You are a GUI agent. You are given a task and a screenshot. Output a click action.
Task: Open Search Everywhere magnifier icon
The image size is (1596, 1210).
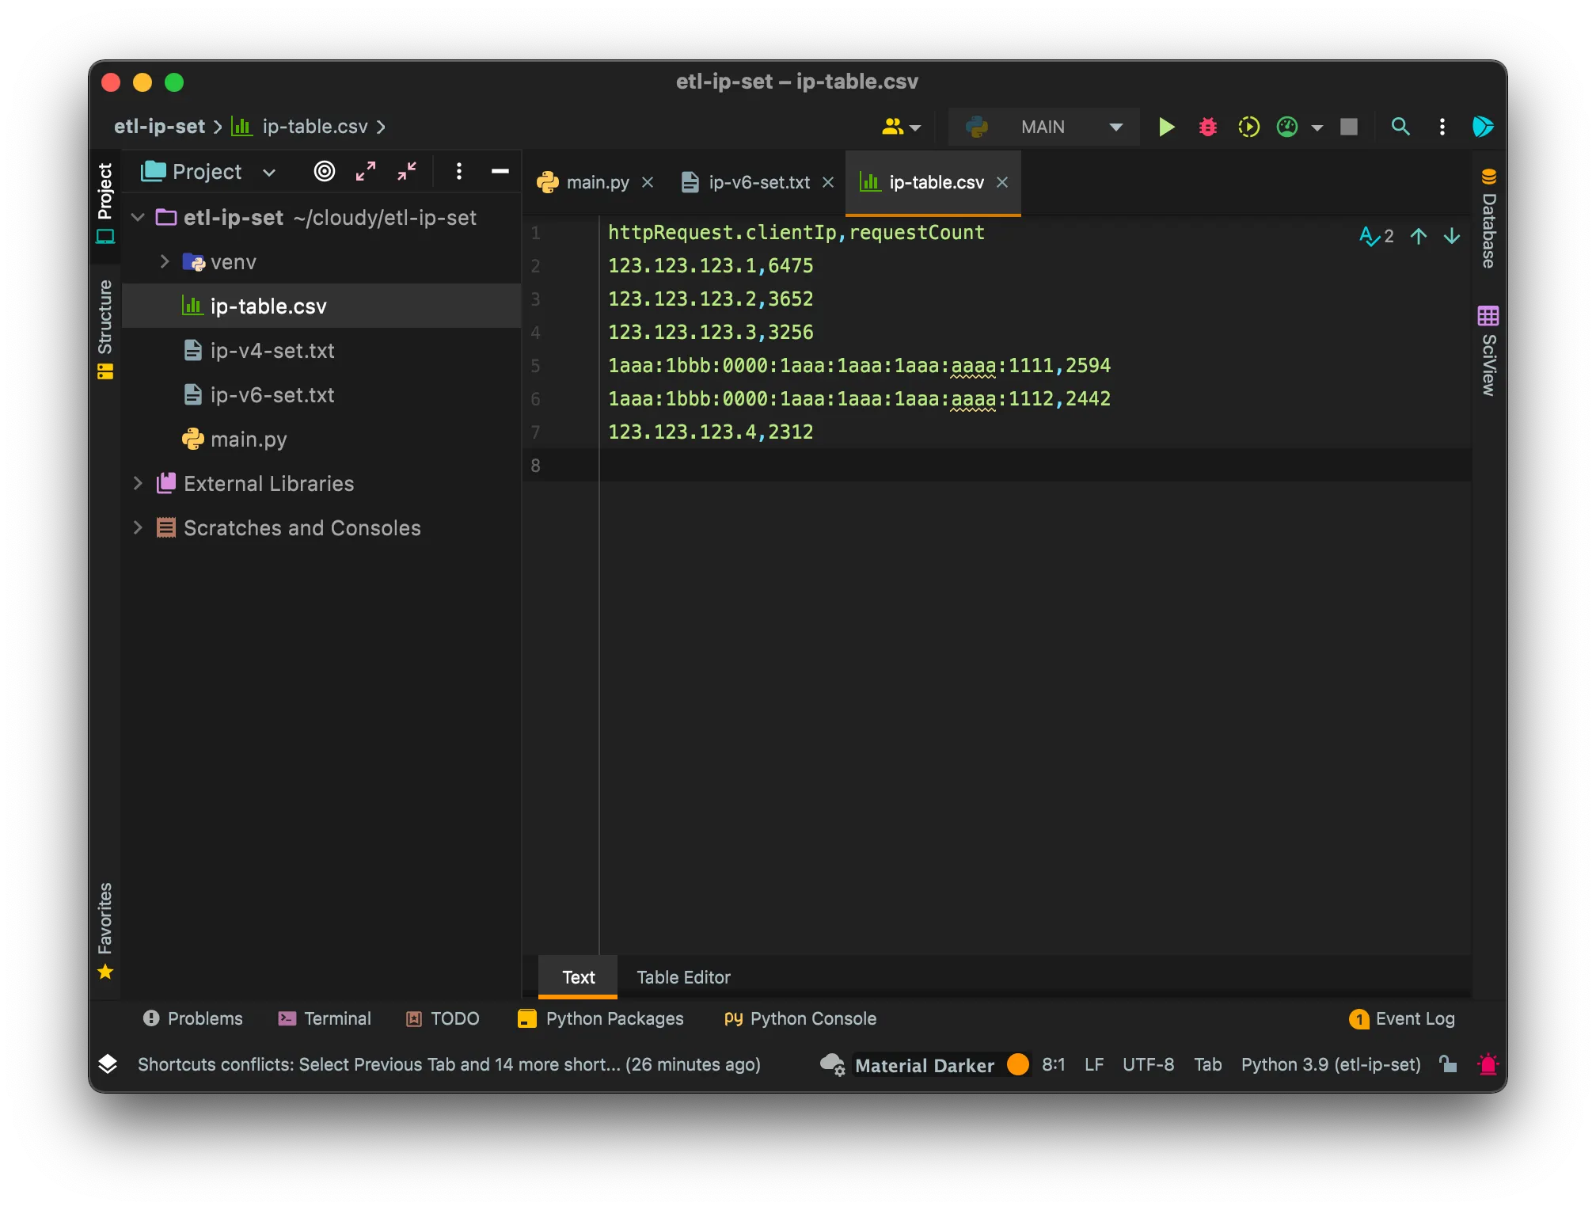coord(1400,127)
